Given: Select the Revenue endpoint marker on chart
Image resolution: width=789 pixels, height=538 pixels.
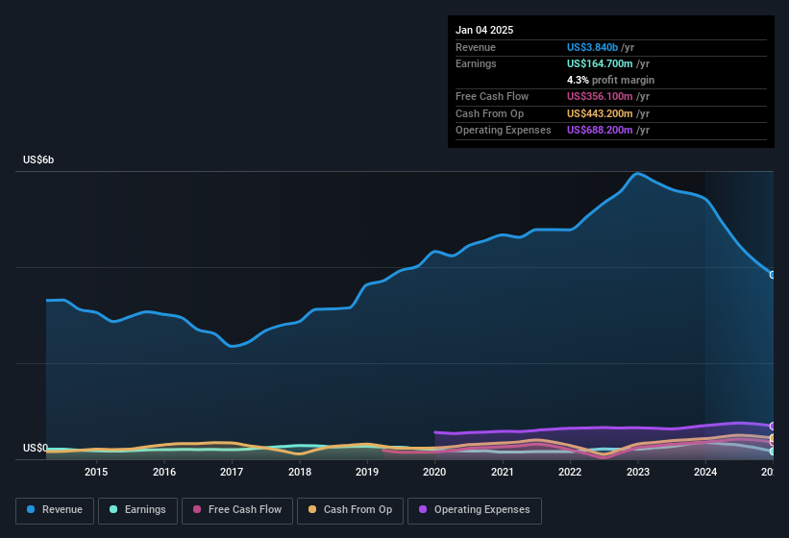Looking at the screenshot, I should tap(773, 275).
